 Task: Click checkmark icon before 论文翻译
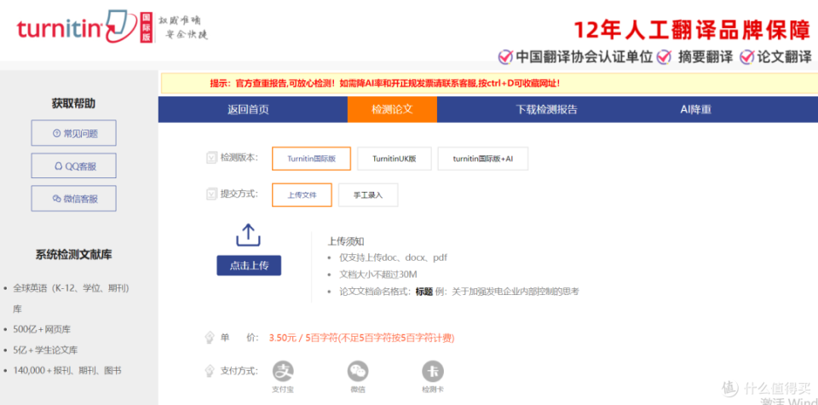pyautogui.click(x=747, y=56)
